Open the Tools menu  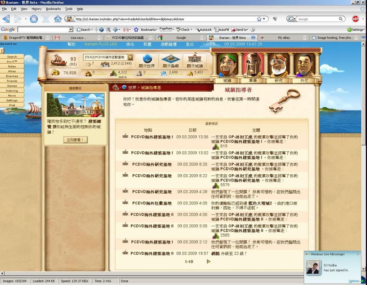(x=68, y=9)
